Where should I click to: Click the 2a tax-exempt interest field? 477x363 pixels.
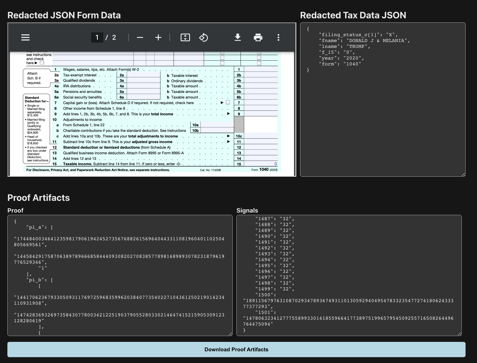[x=144, y=75]
